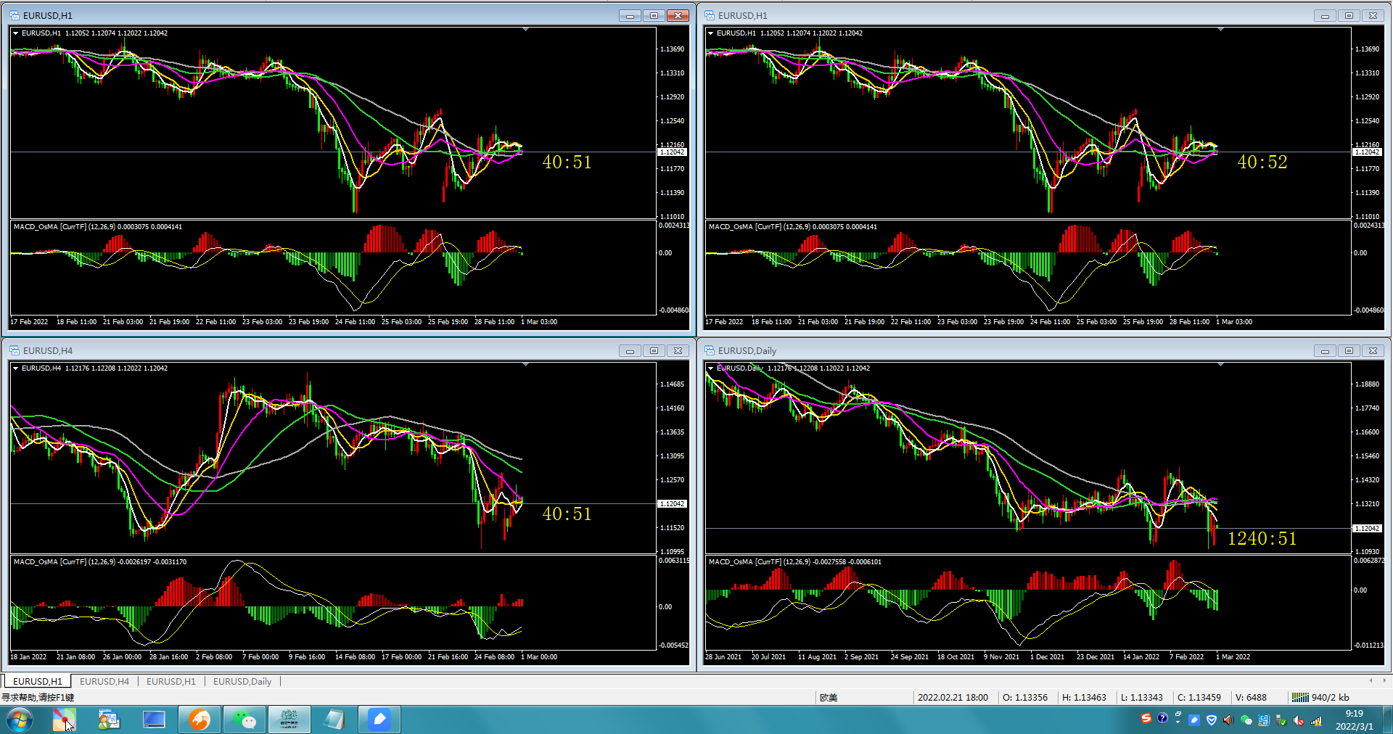Click the Sogou input method tray icon
The image size is (1393, 734).
point(1146,719)
